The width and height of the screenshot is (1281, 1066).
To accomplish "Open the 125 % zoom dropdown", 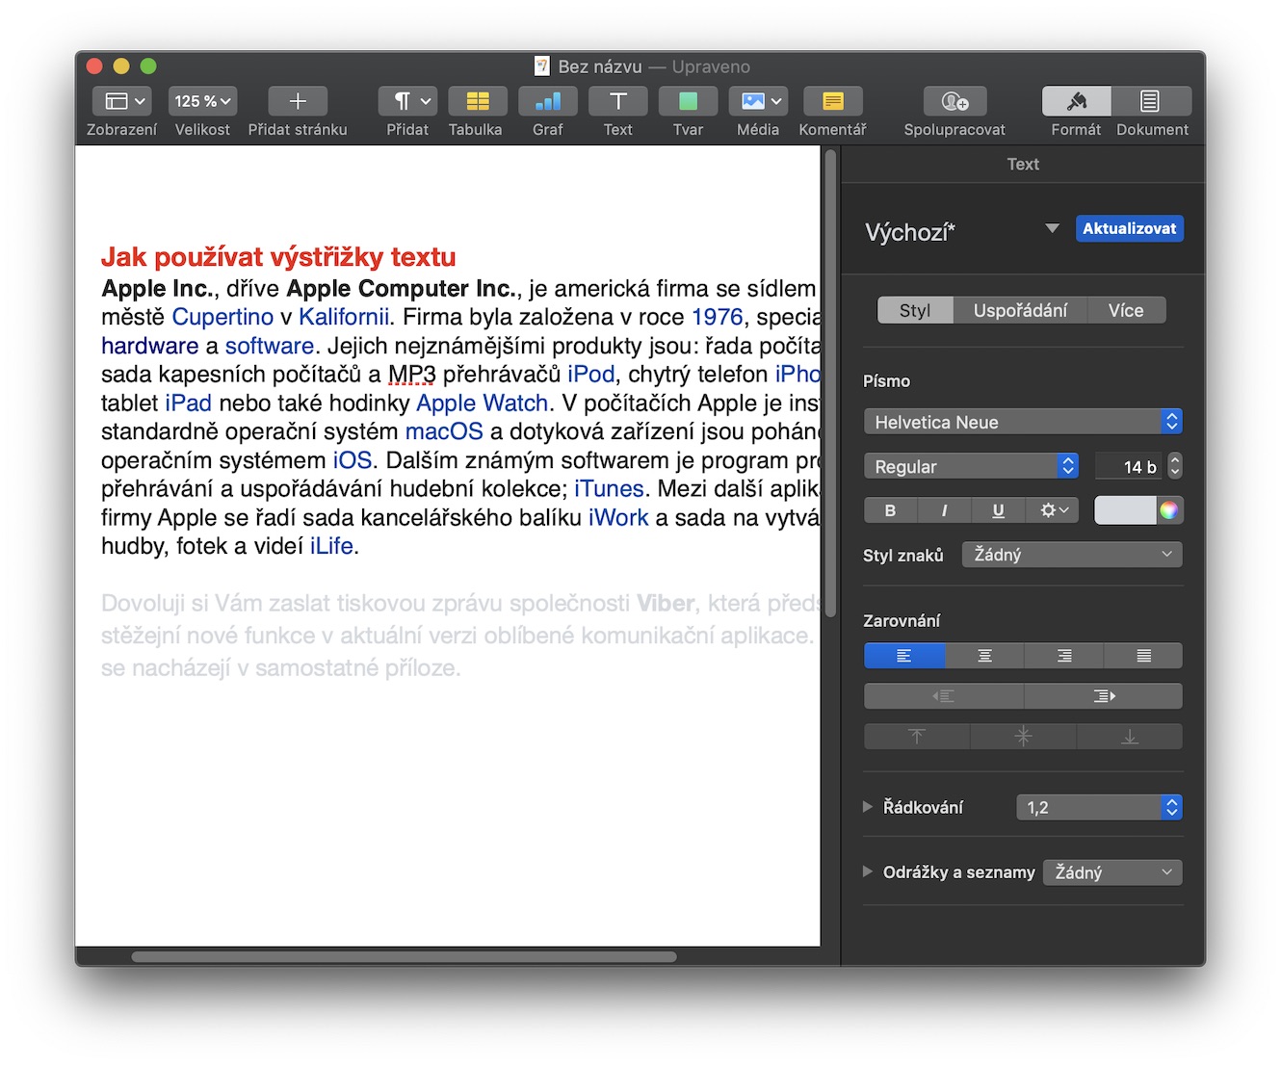I will pyautogui.click(x=203, y=101).
